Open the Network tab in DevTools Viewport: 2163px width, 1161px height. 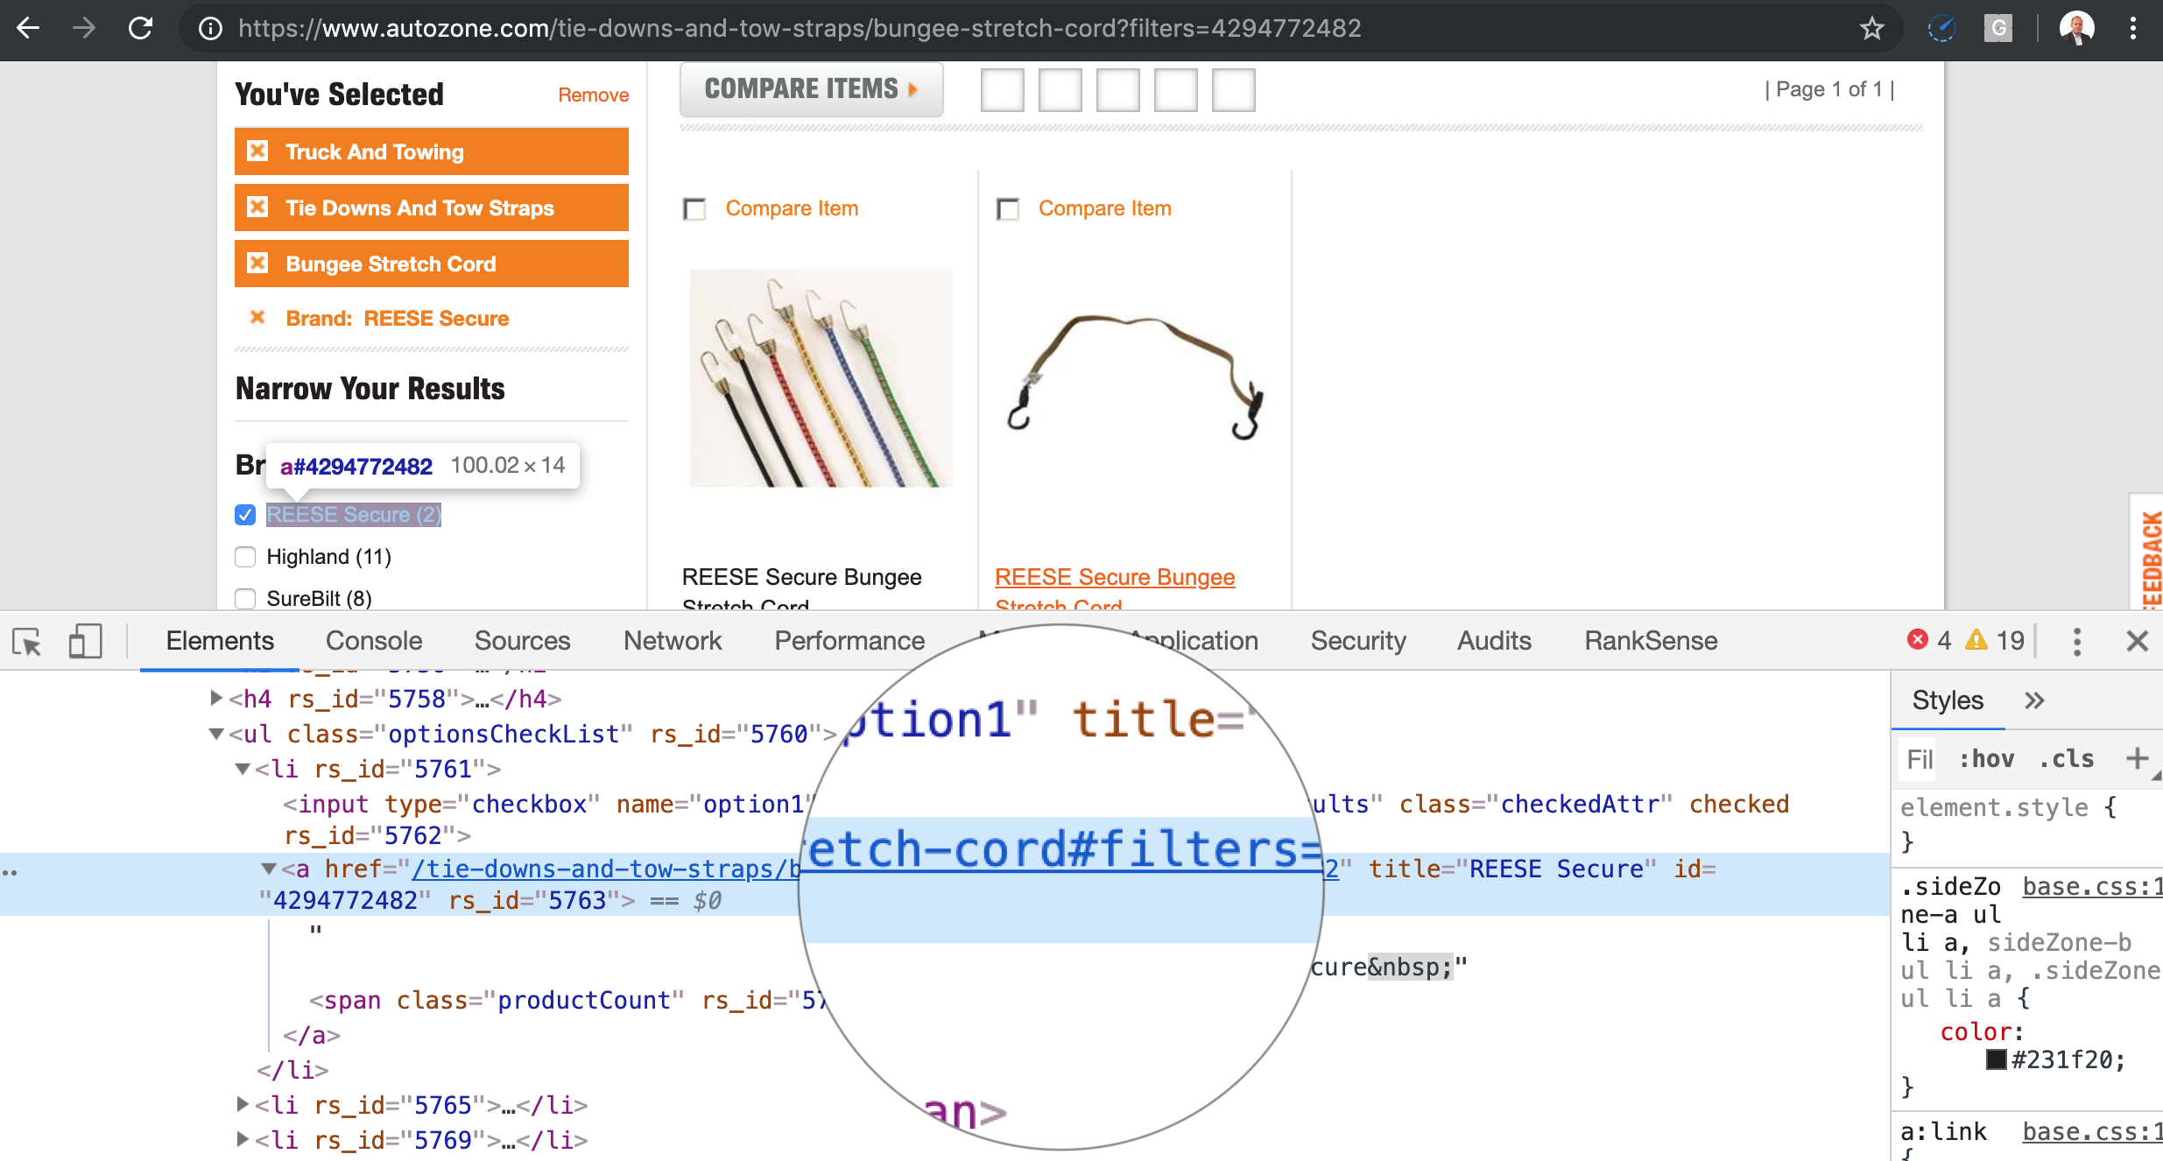pyautogui.click(x=672, y=641)
